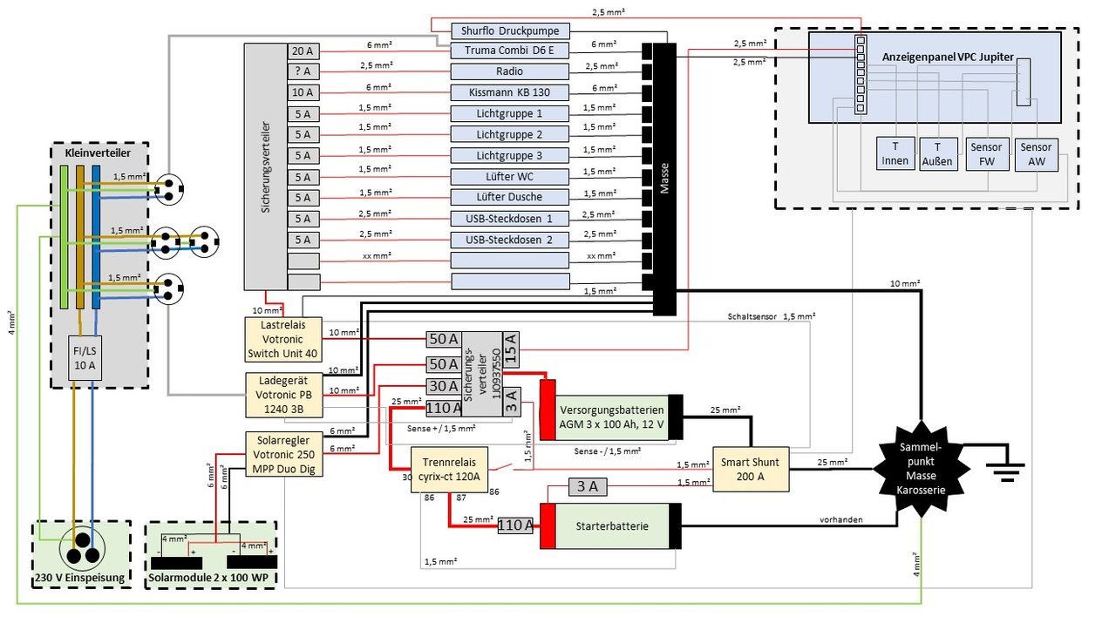Click the 230 V Einspeisung plug symbol
Viewport: 1116px width, 637px height.
(x=81, y=551)
